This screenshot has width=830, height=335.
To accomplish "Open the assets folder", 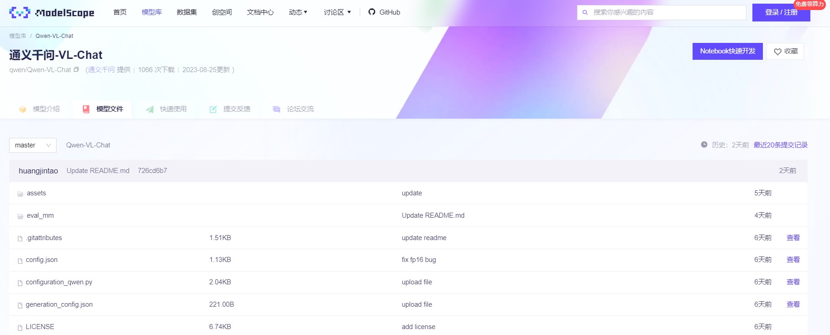I will 37,193.
